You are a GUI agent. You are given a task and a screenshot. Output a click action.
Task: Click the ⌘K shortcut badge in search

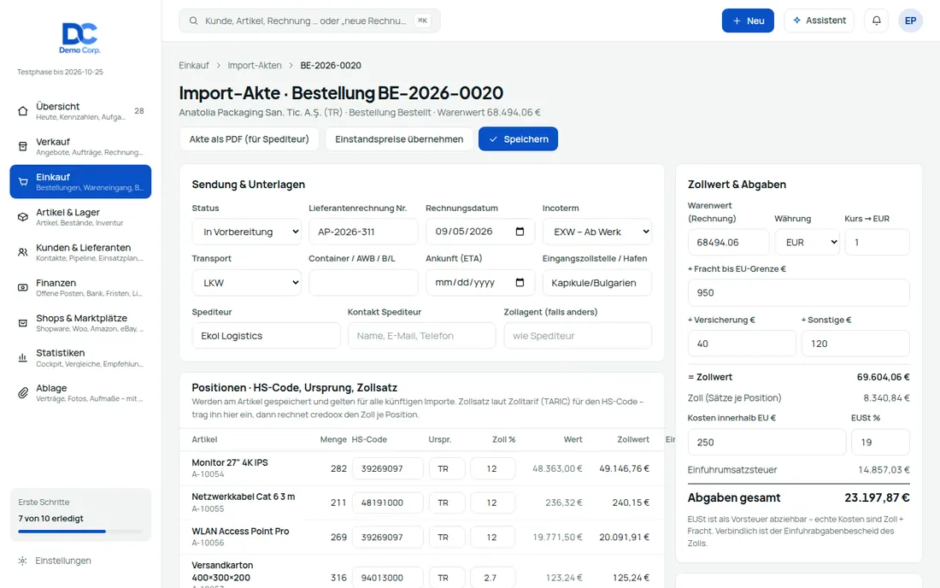tap(423, 21)
